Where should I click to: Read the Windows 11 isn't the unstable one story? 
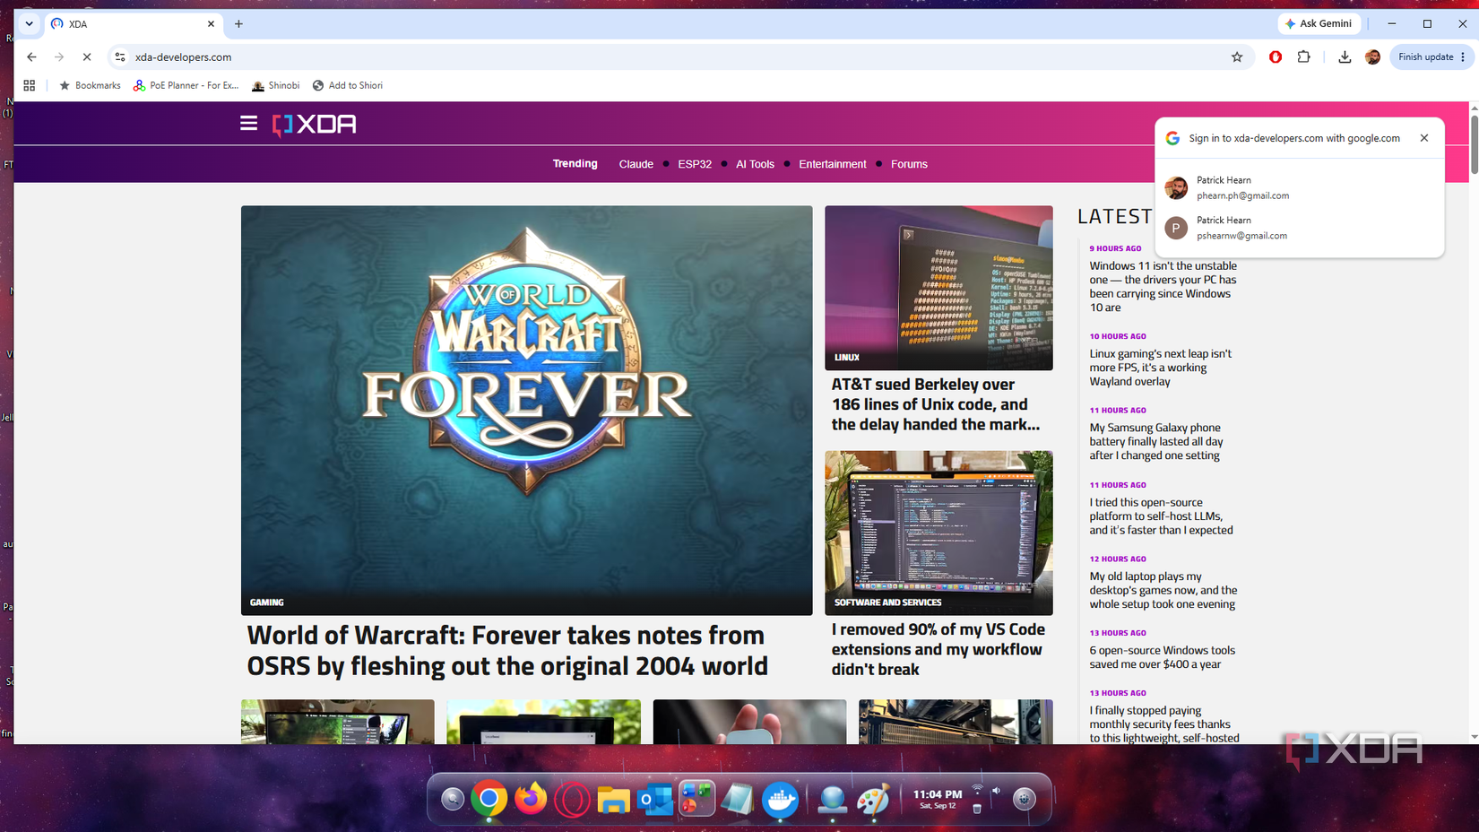[1163, 286]
